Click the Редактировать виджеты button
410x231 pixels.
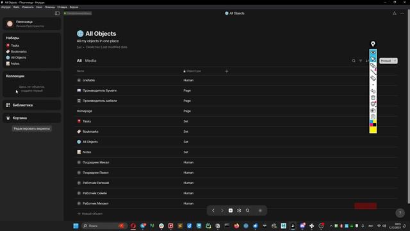(x=31, y=128)
